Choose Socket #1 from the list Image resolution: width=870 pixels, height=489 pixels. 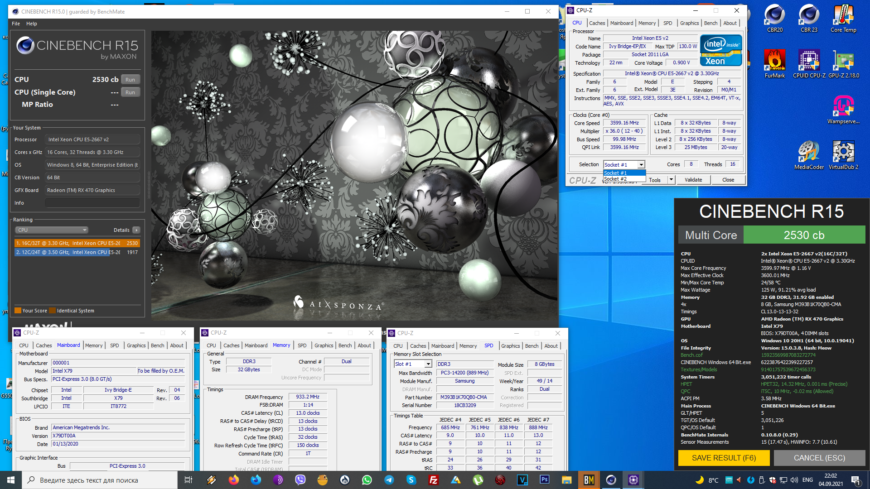click(x=624, y=173)
